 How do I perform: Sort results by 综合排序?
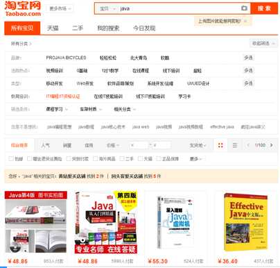point(19,145)
